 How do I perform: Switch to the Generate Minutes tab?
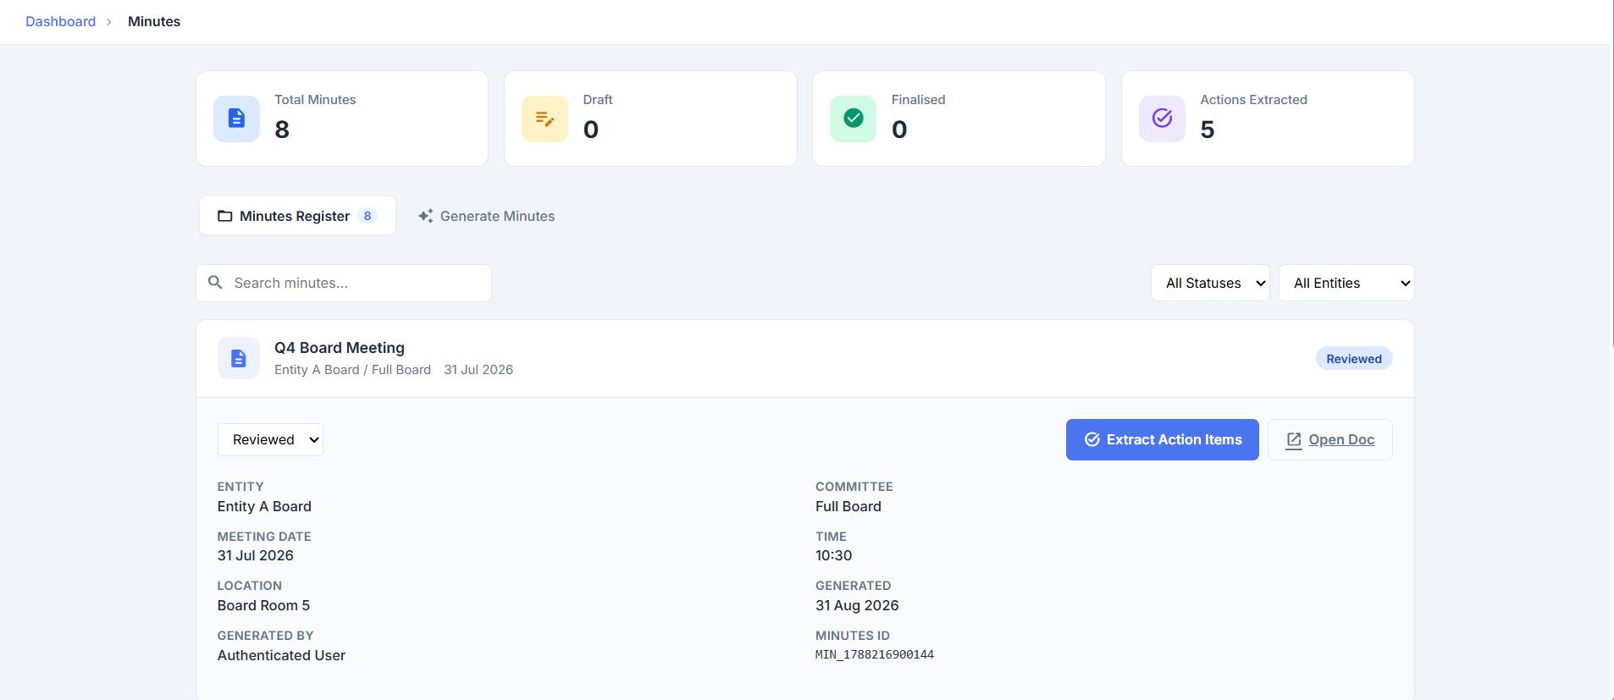pyautogui.click(x=486, y=216)
